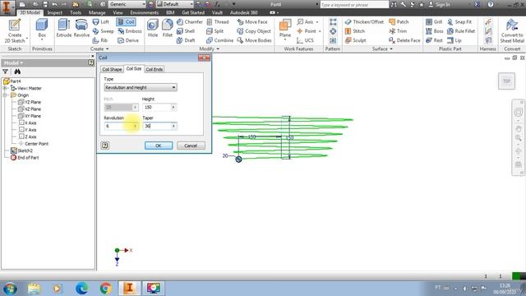Click Delete Face tool
The height and width of the screenshot is (296, 526).
pos(404,40)
